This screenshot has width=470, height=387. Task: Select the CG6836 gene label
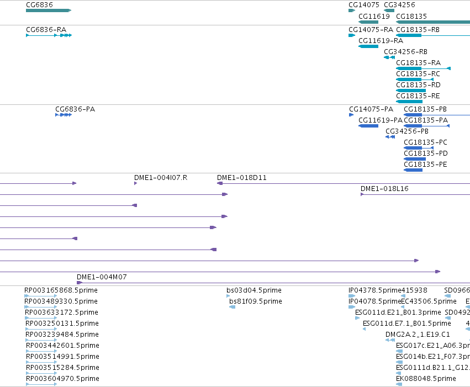39,5
